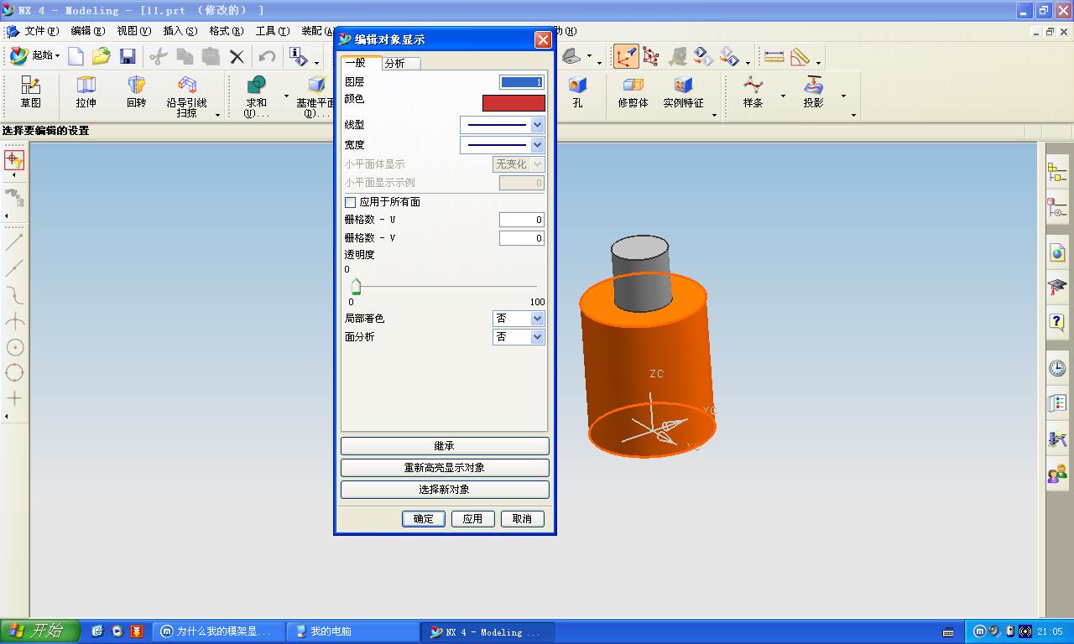Click the 栅格数 - V input field

[522, 238]
